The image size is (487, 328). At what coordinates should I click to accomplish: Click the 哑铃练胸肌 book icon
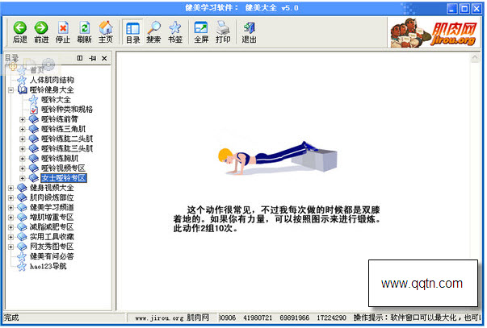pyautogui.click(x=34, y=159)
